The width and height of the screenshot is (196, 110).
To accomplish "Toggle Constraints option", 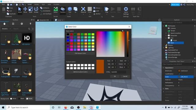I will (x=45, y=11).
